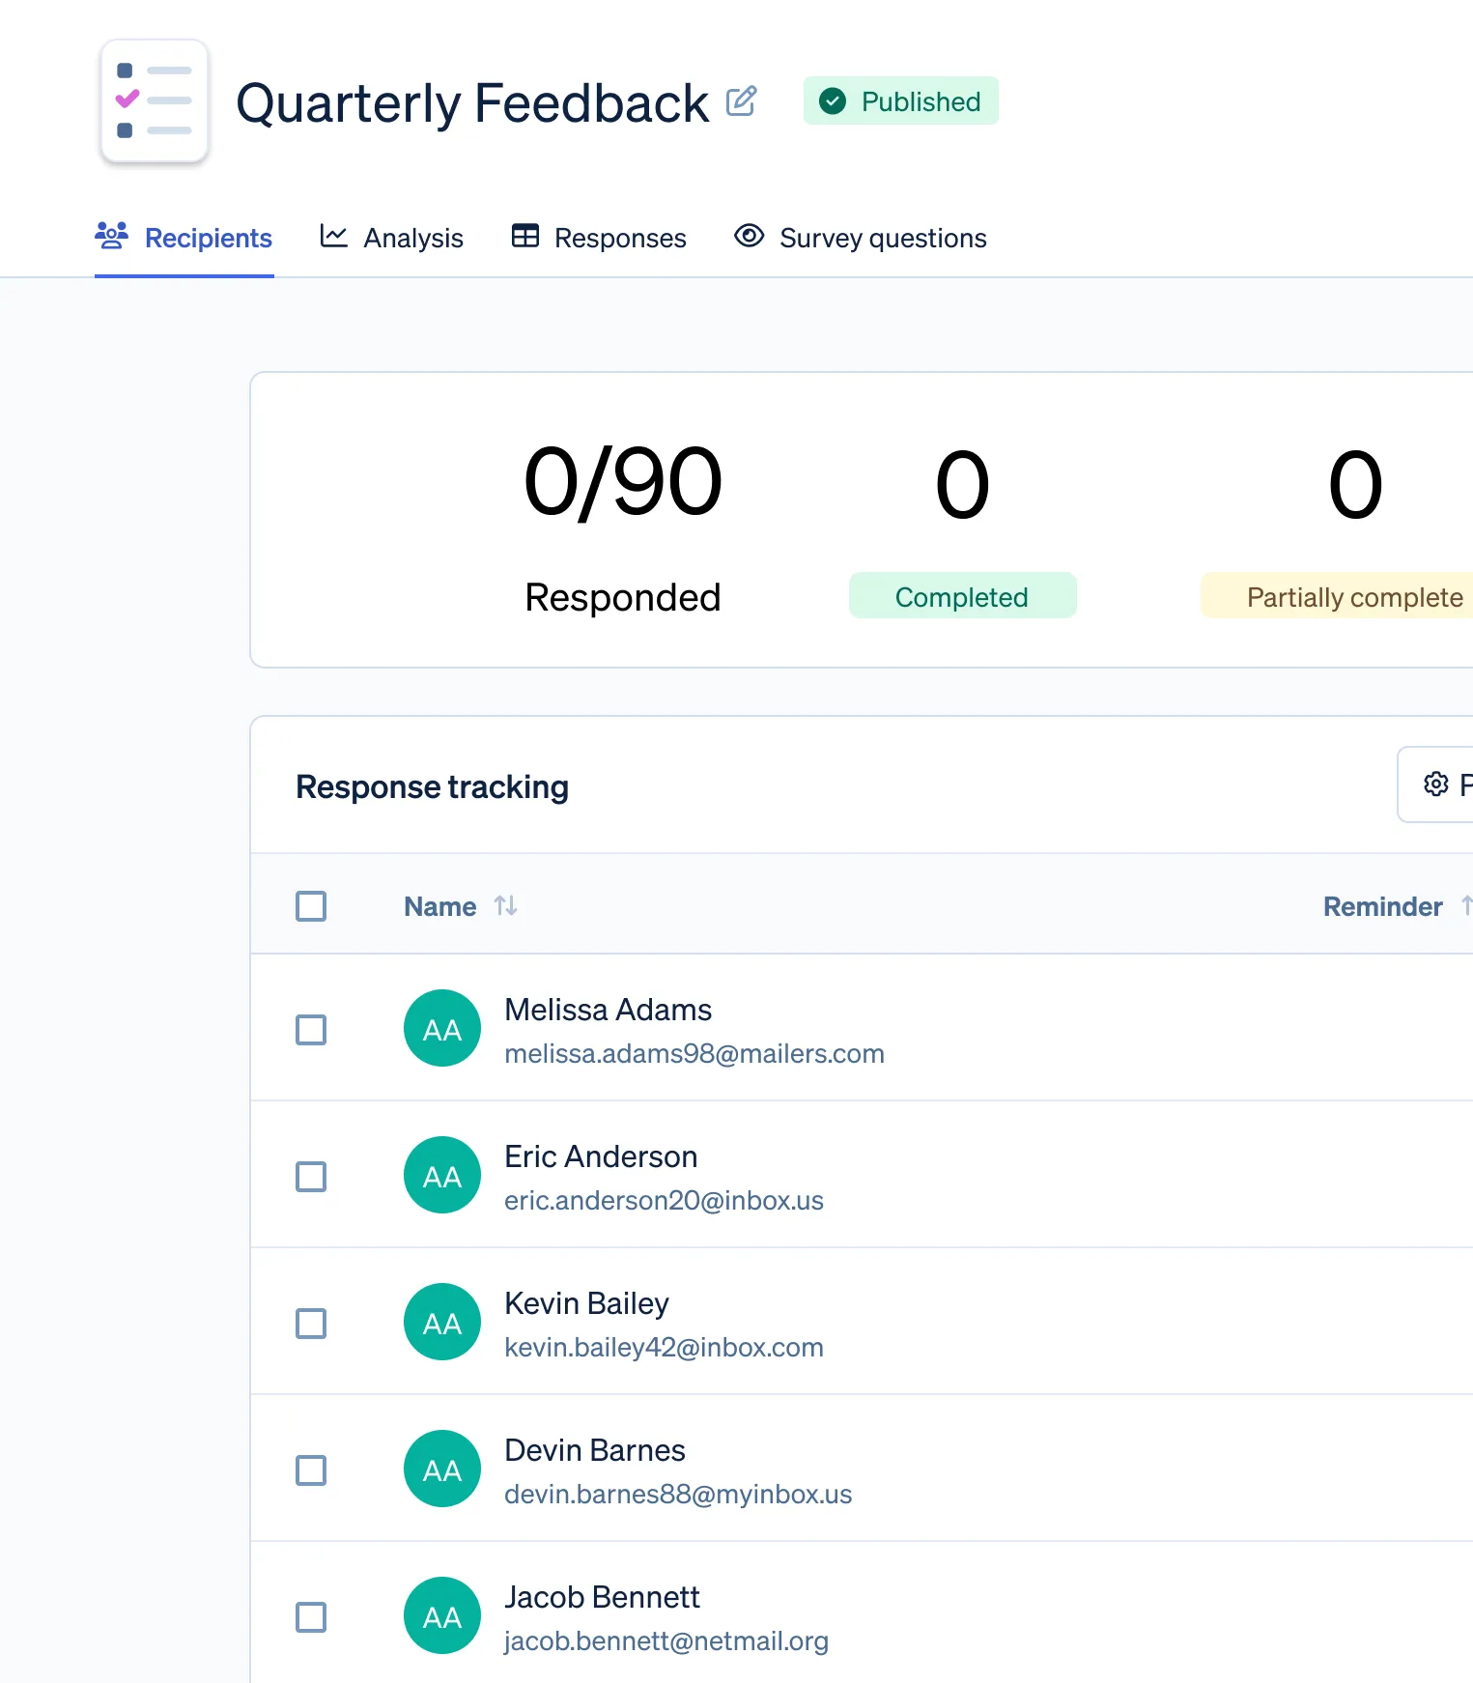This screenshot has width=1473, height=1683.
Task: Click email jacob.bennett@netmail.org
Action: pos(666,1640)
